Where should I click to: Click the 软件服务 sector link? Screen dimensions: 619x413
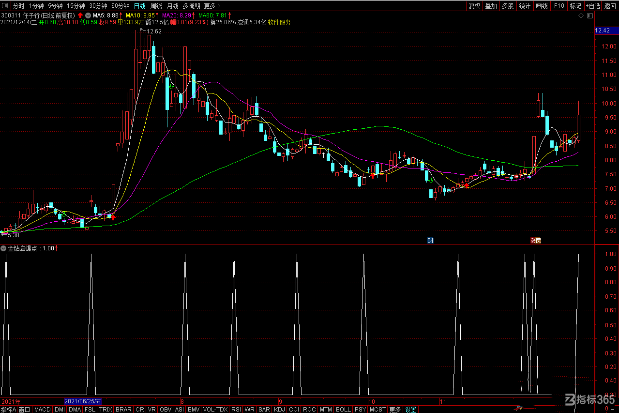pyautogui.click(x=279, y=22)
